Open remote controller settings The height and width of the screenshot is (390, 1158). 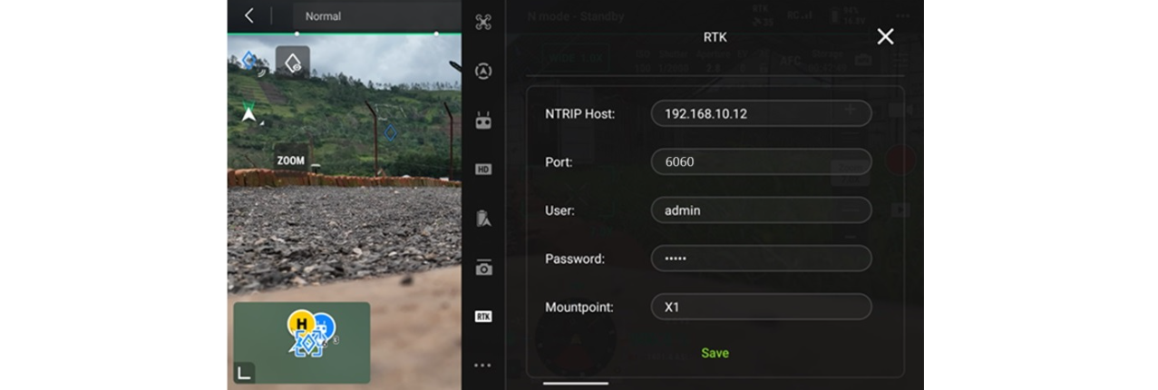[483, 121]
